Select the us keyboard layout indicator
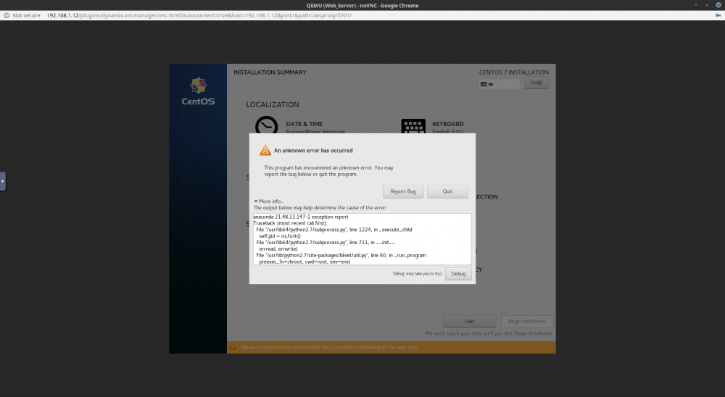 [x=500, y=84]
